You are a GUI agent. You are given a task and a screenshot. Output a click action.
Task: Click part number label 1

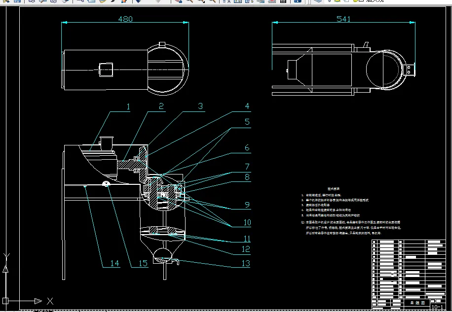(x=128, y=106)
